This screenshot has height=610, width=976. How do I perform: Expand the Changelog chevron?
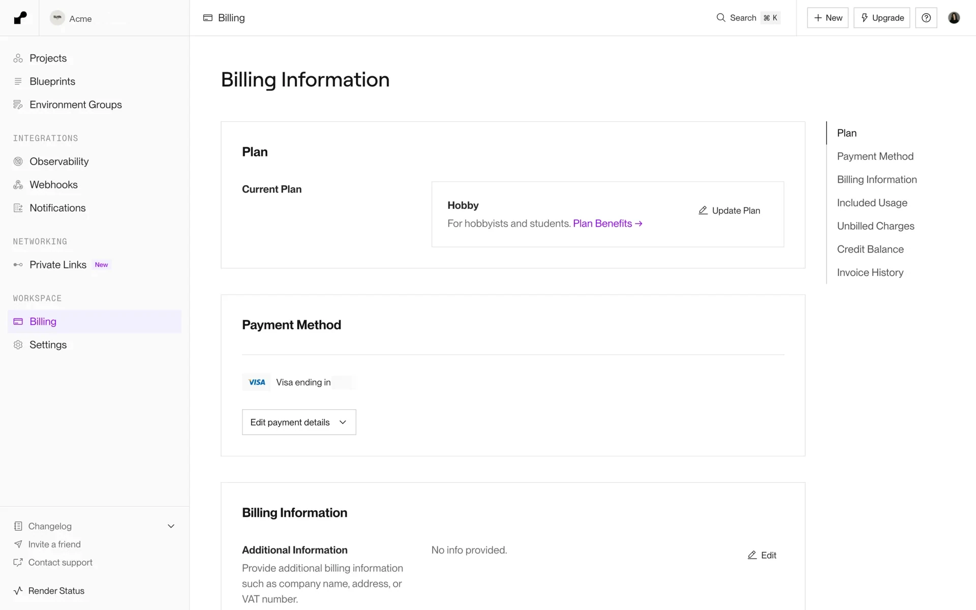171,526
